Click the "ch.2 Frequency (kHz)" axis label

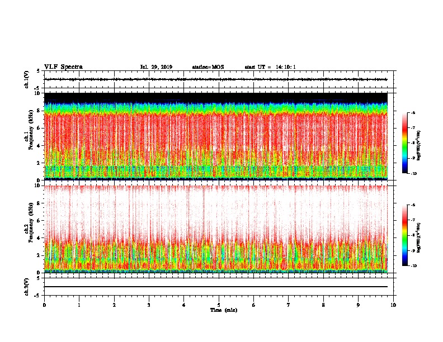(x=29, y=222)
